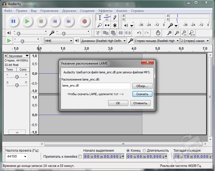Click the Skip to End button
The height and width of the screenshot is (171, 215).
pyautogui.click(x=69, y=21)
